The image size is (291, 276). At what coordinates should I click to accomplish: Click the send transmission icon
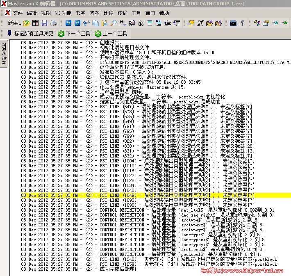click(275, 23)
